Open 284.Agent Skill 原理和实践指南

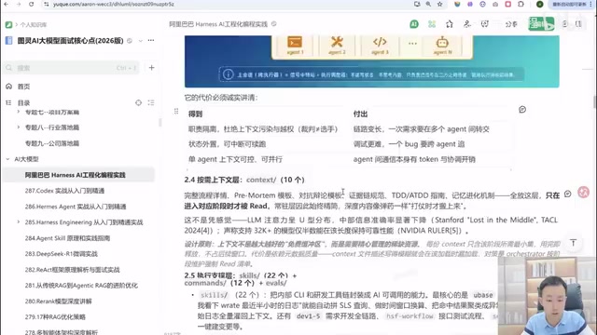(x=67, y=238)
